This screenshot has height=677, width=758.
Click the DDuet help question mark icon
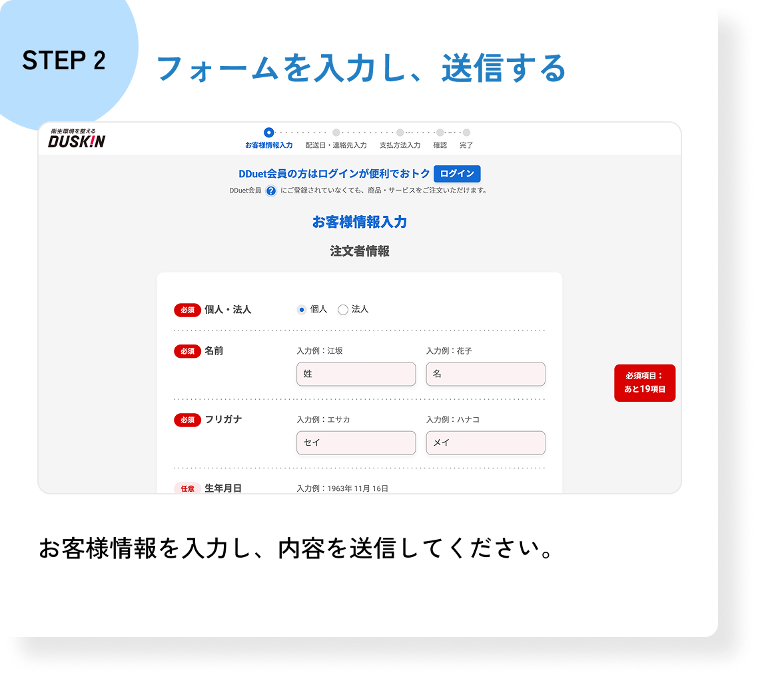[x=271, y=191]
